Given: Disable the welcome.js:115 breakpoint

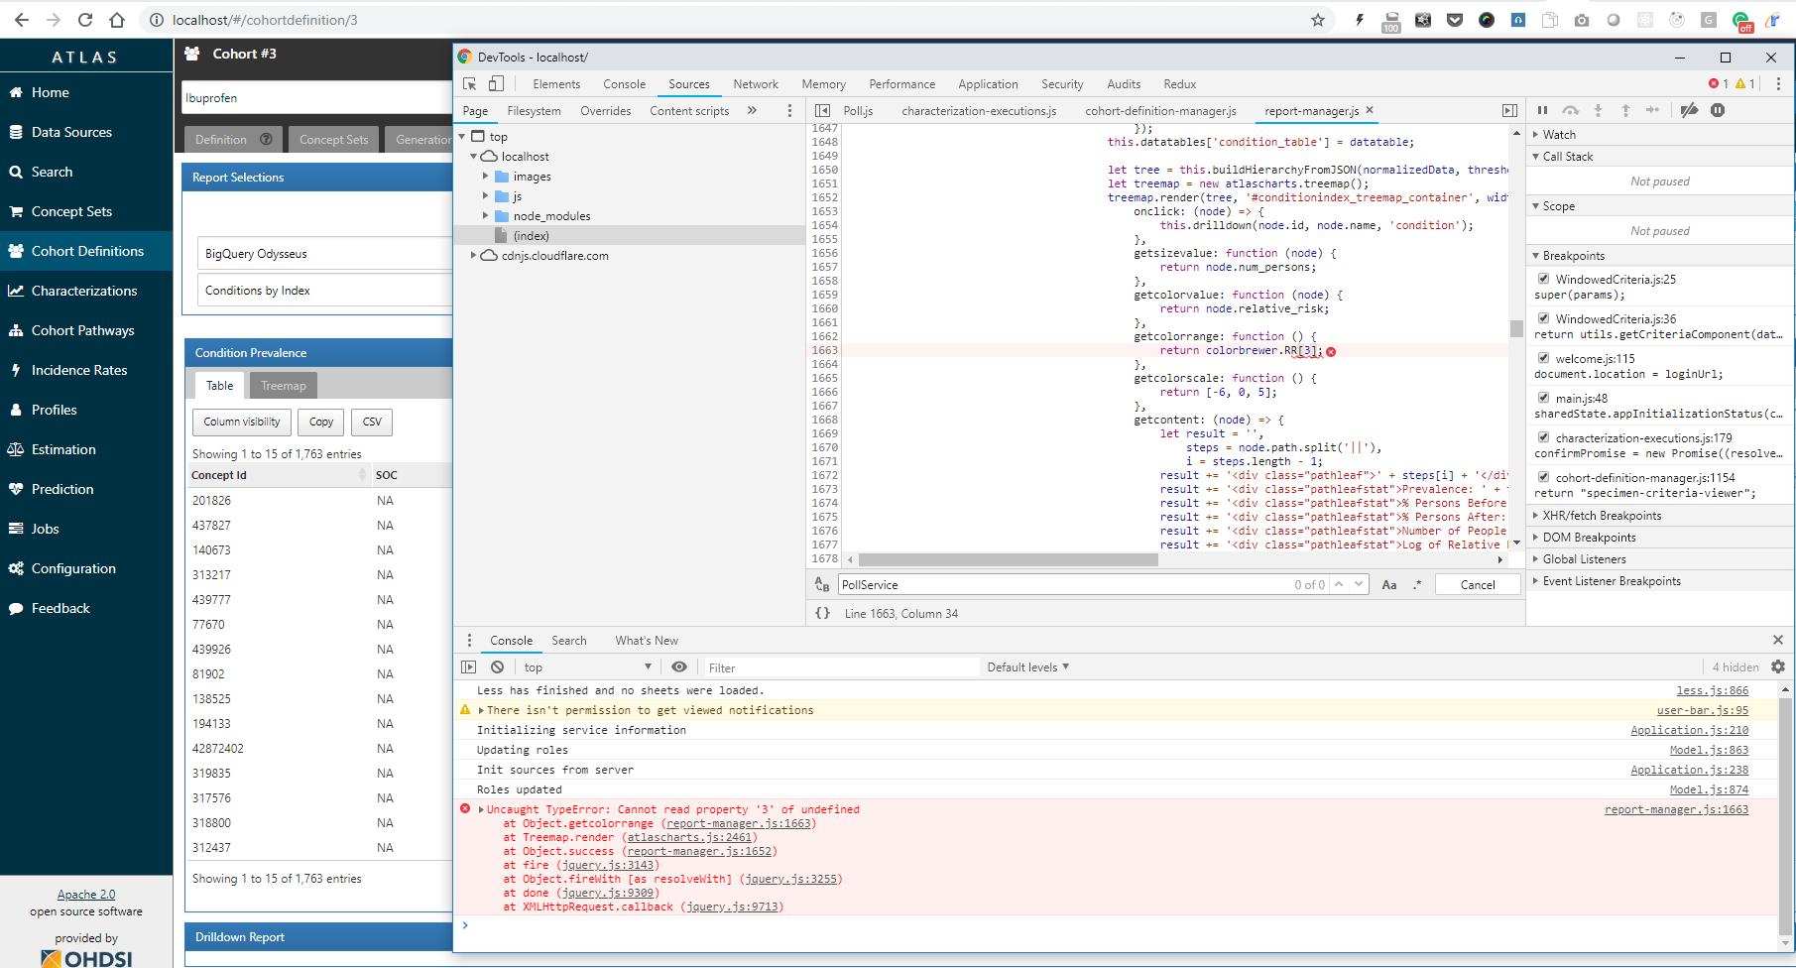Looking at the screenshot, I should (1543, 358).
